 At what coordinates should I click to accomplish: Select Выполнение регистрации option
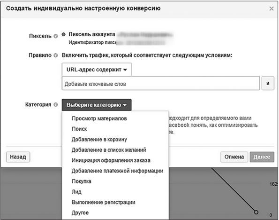(x=103, y=202)
